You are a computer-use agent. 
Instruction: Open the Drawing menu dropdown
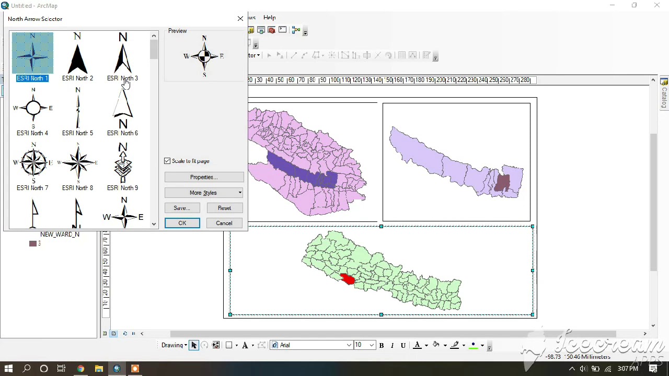174,345
